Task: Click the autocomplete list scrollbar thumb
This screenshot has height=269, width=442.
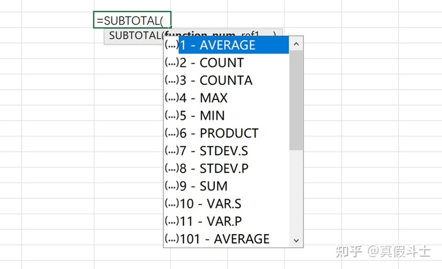Action: click(x=296, y=98)
